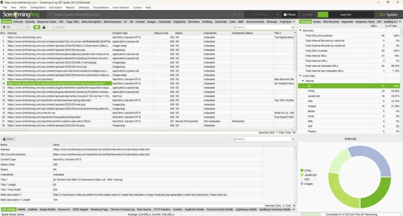Open search options icon in top table search
The image size is (403, 216).
pyautogui.click(x=293, y=27)
